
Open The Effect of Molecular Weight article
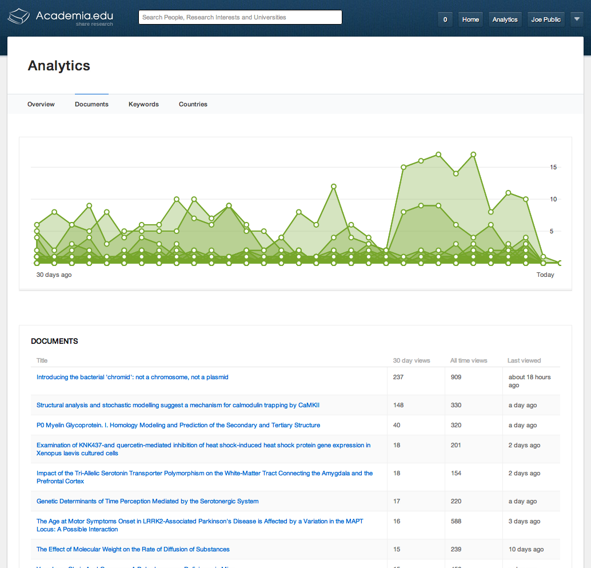(133, 549)
